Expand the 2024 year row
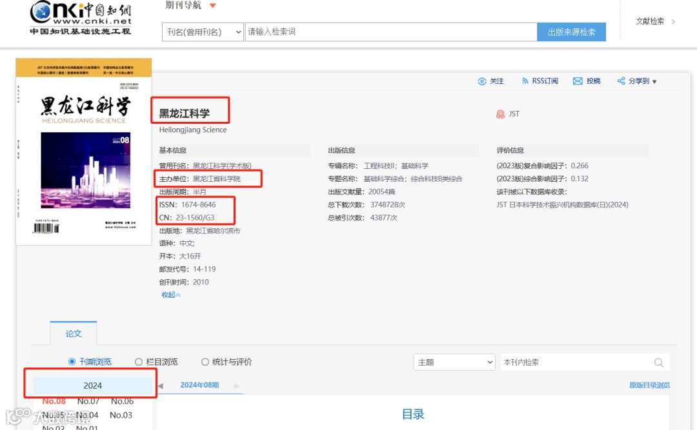 (x=92, y=386)
